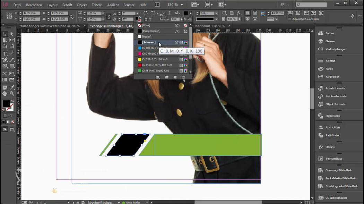
Task: Click the rotate 90° clockwise icon
Action: 146,13
